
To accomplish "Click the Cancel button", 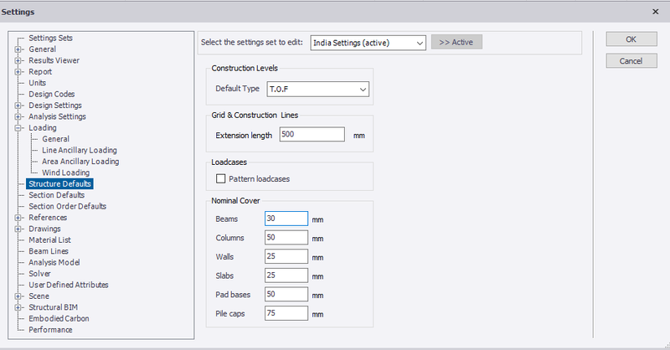I will coord(631,61).
